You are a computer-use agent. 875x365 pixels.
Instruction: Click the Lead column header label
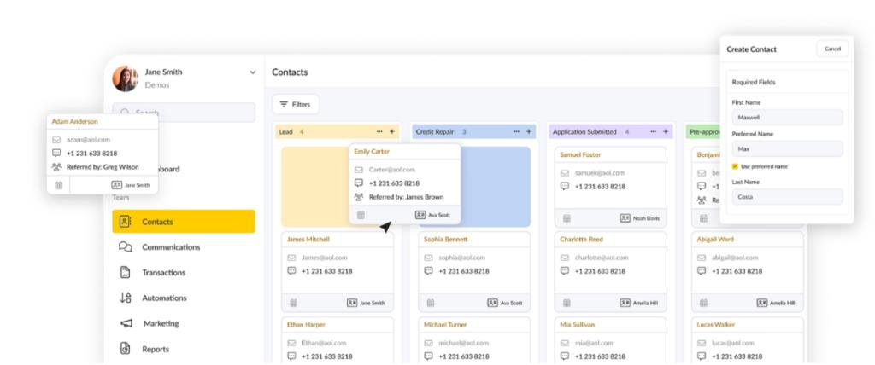(285, 132)
